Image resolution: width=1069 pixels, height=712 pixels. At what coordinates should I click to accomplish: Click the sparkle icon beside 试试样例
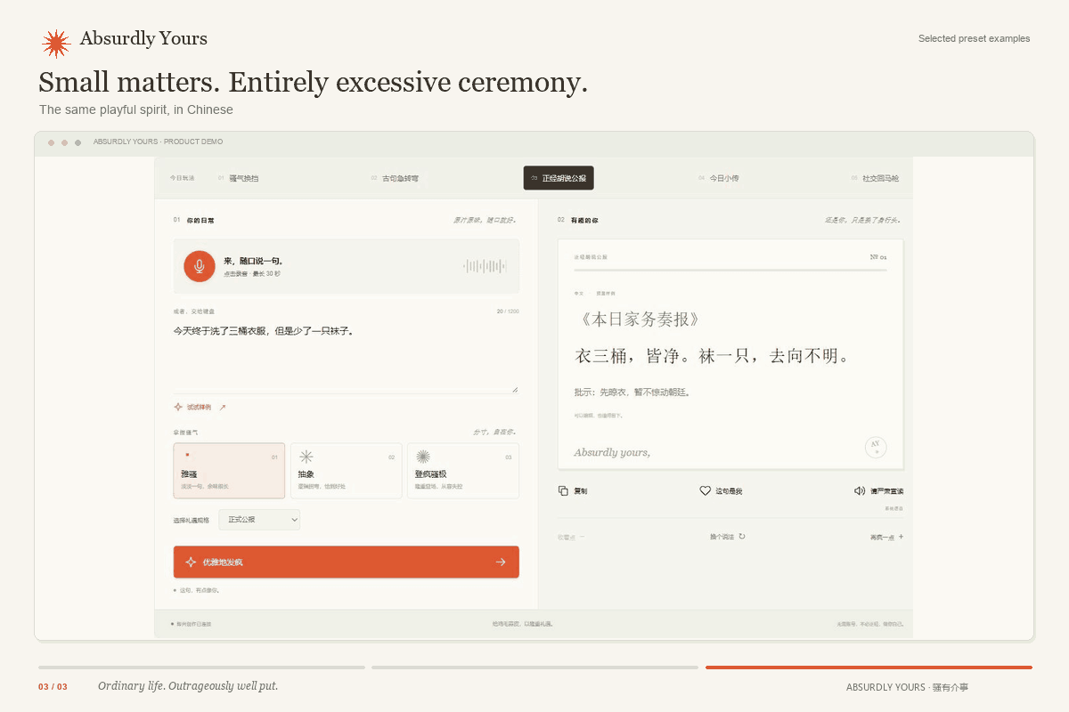pos(178,407)
